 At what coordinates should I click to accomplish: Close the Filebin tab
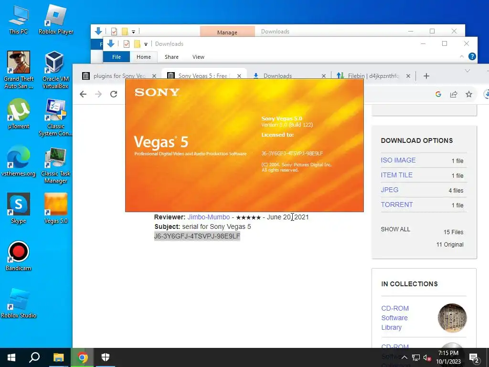[408, 76]
